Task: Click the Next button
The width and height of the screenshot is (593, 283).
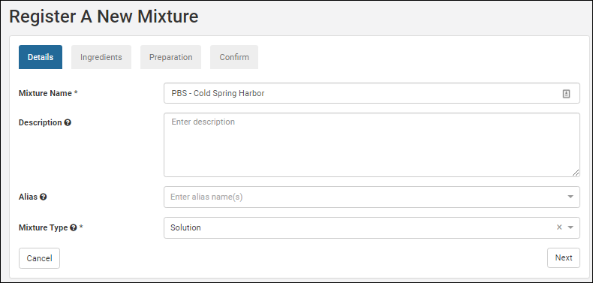Action: click(564, 257)
